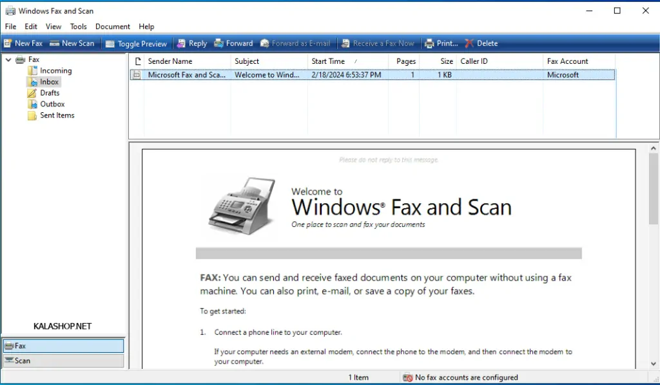Start a New Scan from toolbar
The image size is (660, 385).
72,43
